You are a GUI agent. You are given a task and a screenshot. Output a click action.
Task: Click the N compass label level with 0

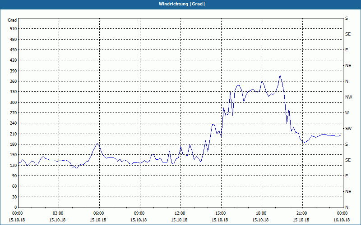click(x=347, y=207)
